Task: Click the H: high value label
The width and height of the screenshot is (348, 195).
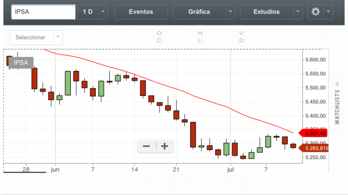Action: [x=201, y=33]
